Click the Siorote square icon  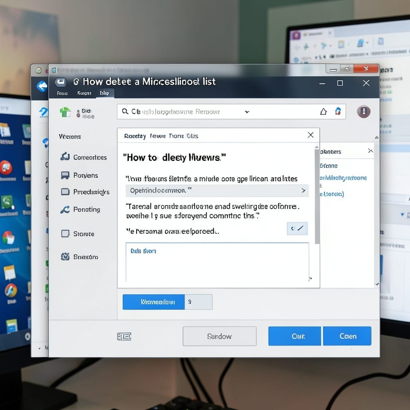click(x=65, y=233)
